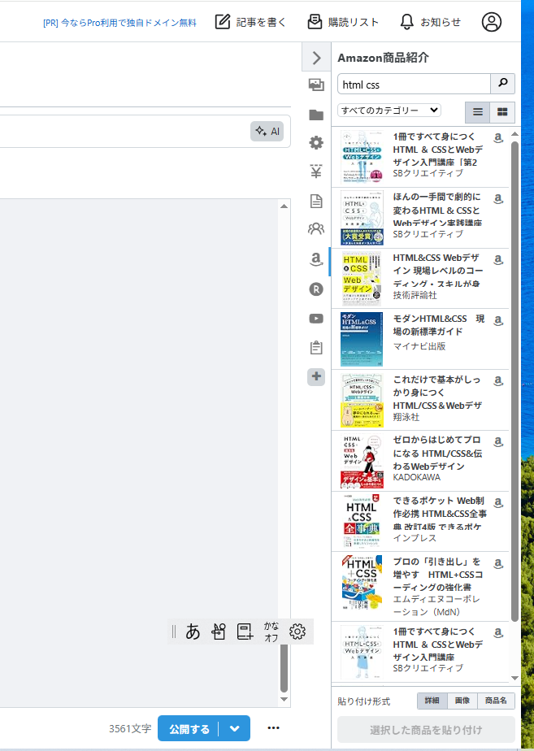Click product list scrollbar down arrow
This screenshot has height=751, width=534.
click(x=514, y=678)
